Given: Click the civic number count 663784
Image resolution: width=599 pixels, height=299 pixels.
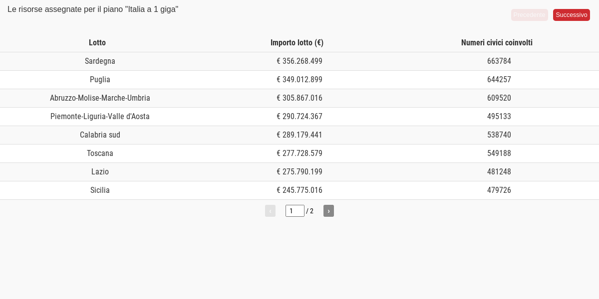Looking at the screenshot, I should tap(499, 61).
